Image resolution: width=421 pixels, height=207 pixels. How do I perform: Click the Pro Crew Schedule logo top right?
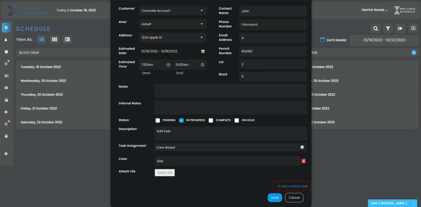click(x=404, y=10)
